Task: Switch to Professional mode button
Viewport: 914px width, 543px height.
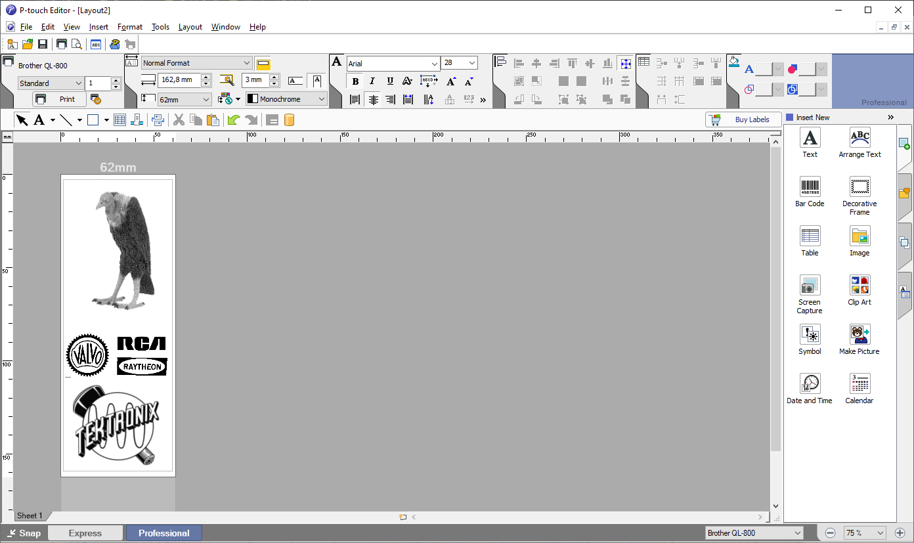Action: 164,533
